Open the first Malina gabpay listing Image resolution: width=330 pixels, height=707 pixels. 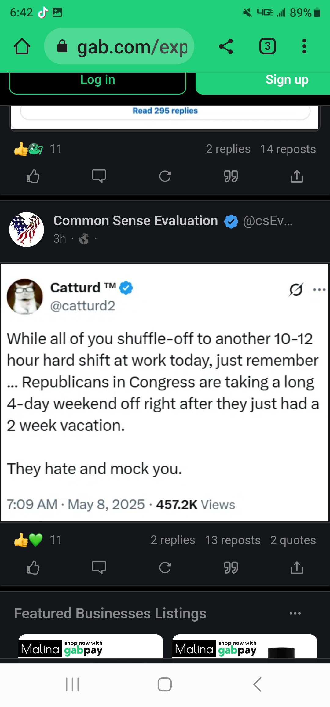(x=91, y=647)
